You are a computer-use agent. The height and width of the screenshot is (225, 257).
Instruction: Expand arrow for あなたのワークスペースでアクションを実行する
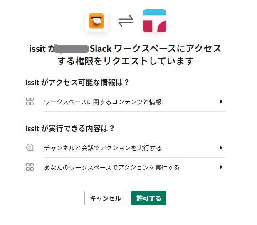[x=221, y=167]
